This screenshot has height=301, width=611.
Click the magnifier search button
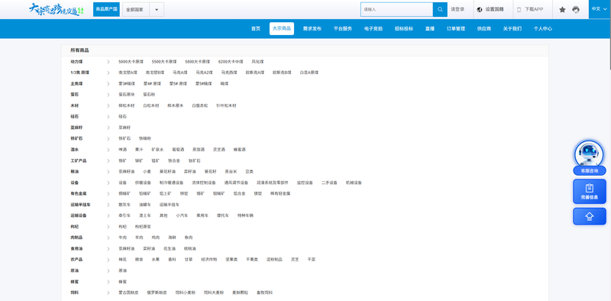pos(440,9)
